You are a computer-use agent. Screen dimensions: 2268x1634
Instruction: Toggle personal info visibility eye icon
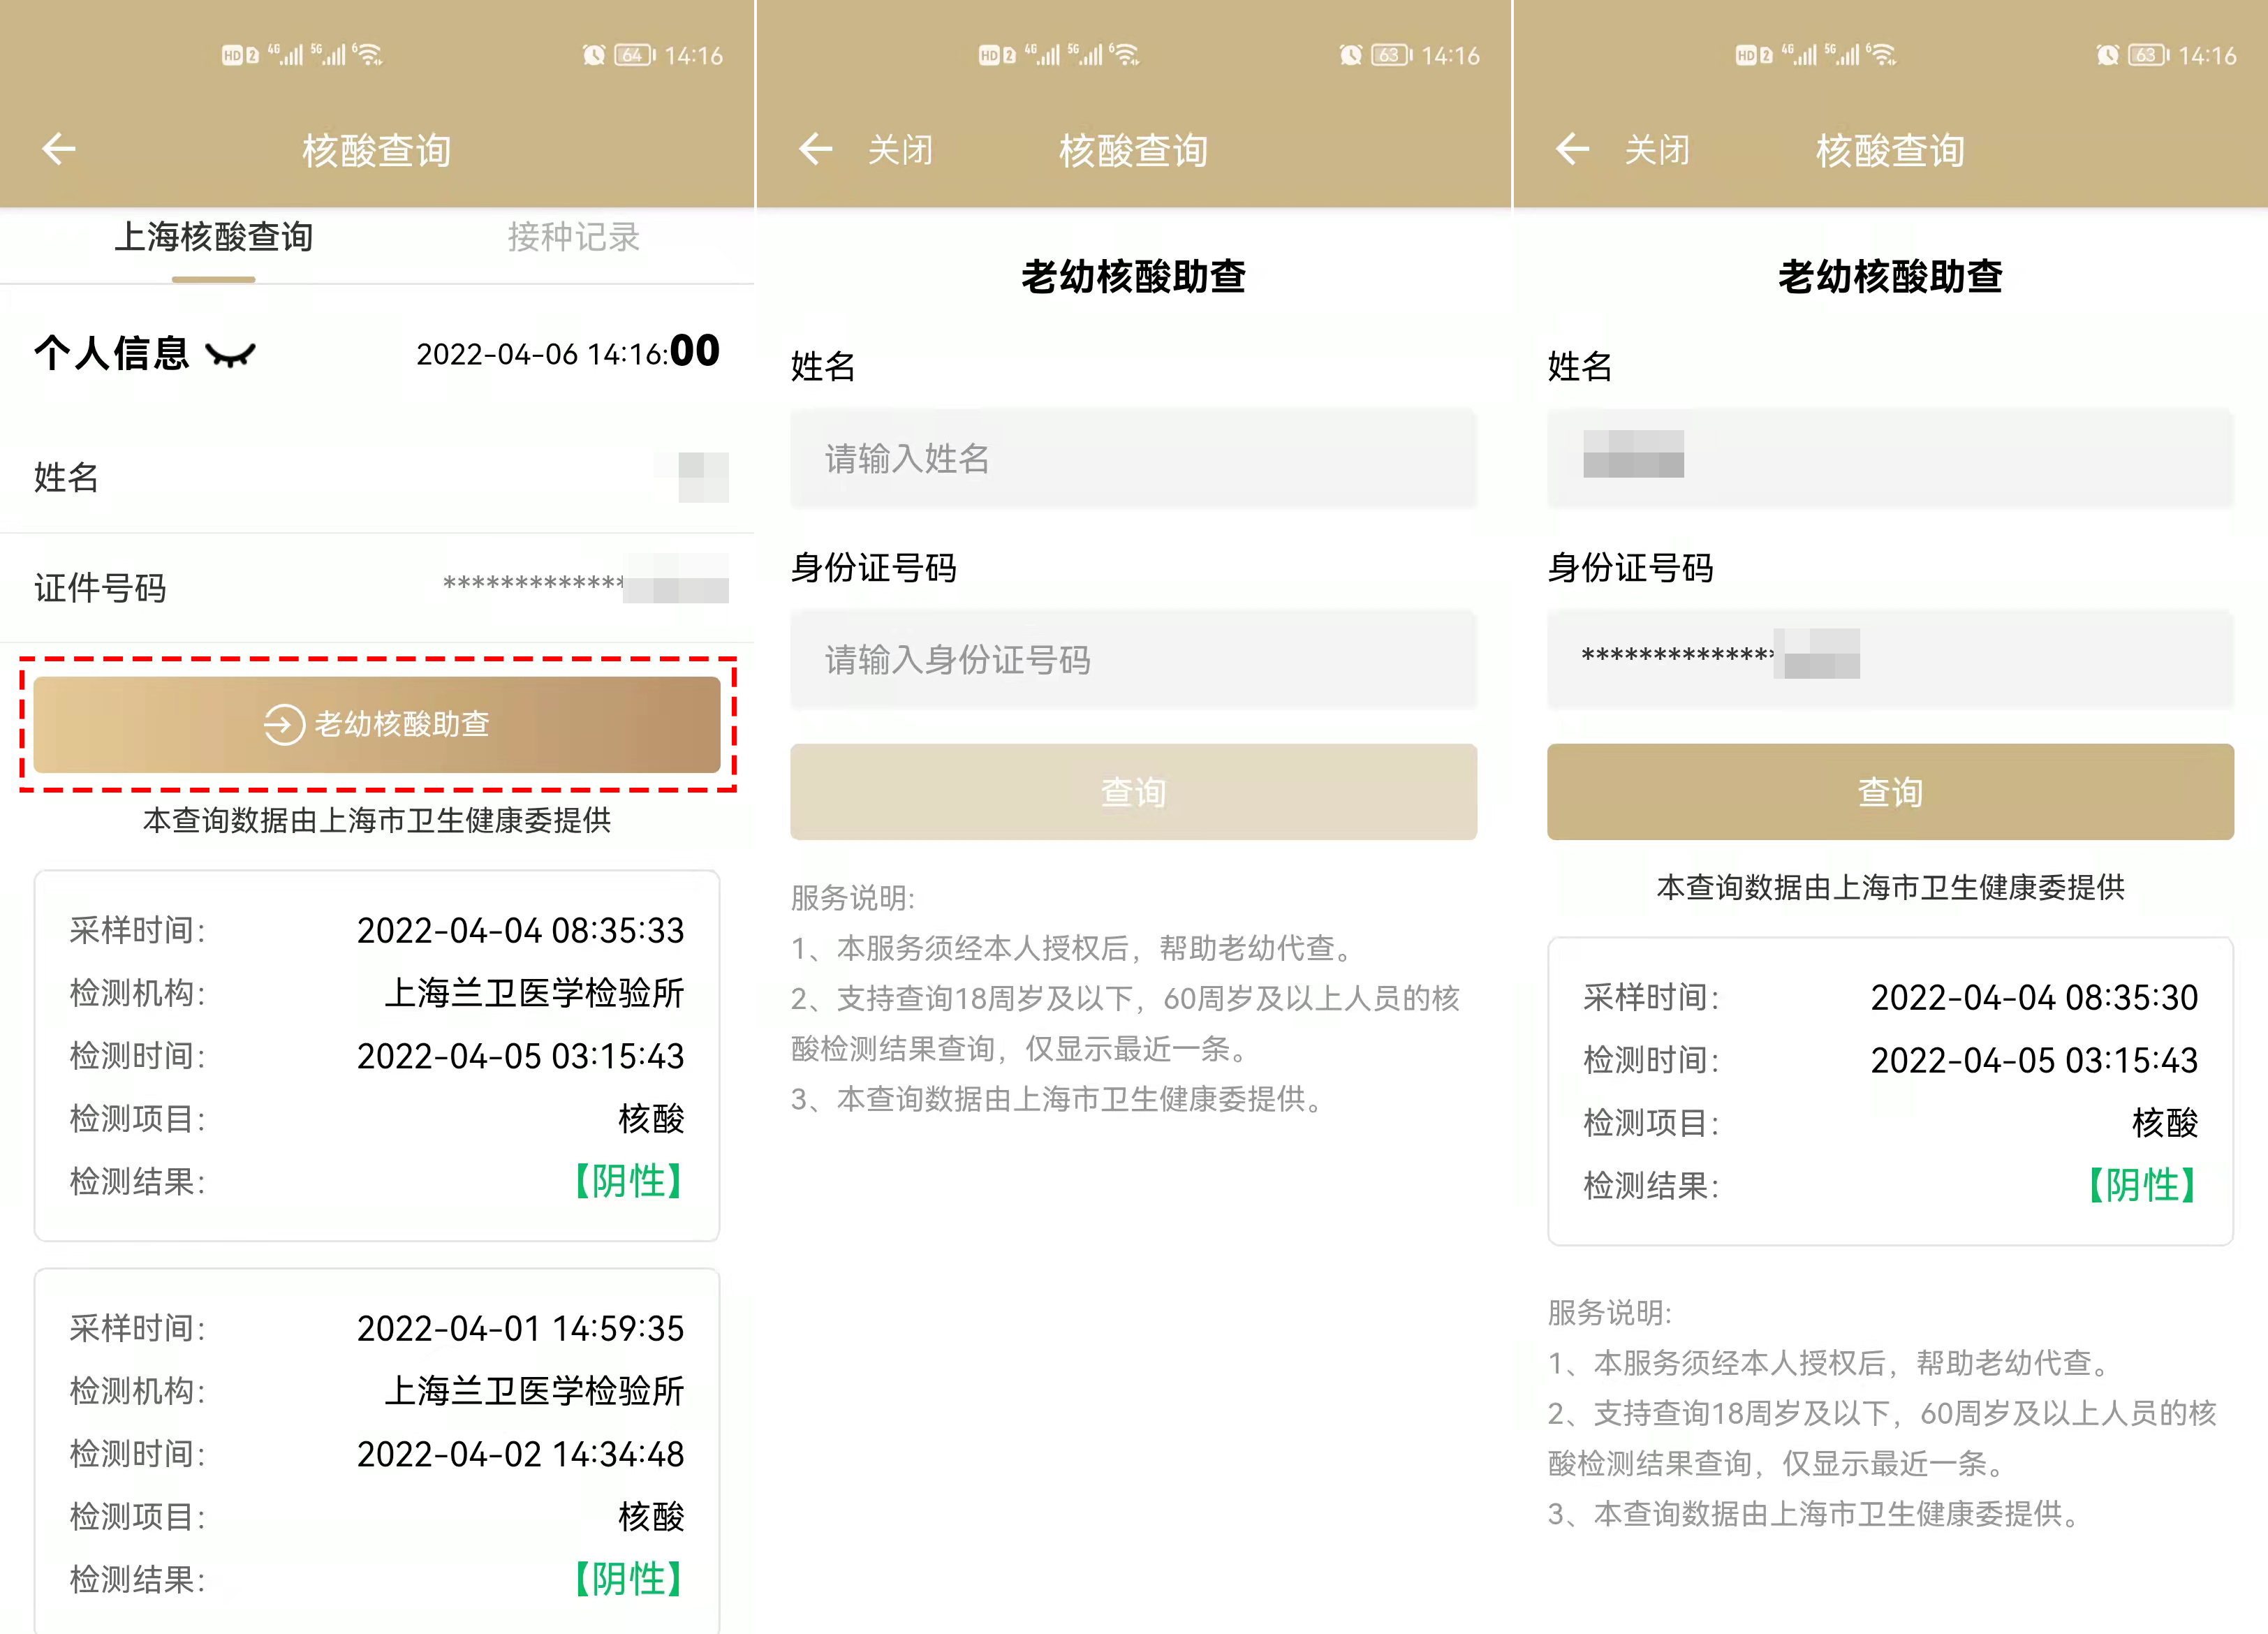pos(230,355)
